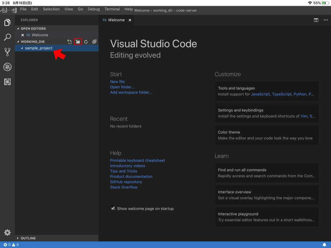Click the New Folder icon in WORKING_DIR header
The image size is (331, 248).
[x=78, y=42]
